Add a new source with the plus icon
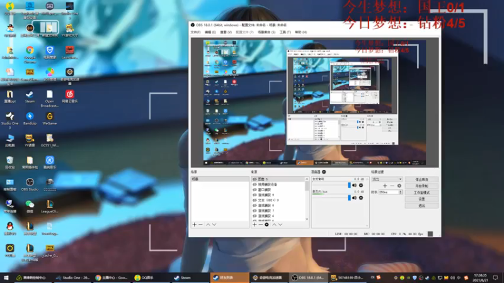Viewport: 504px width, 283px height. 255,225
